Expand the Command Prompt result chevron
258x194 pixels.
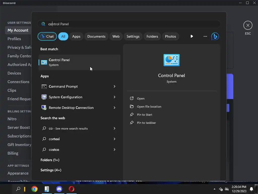click(114, 86)
